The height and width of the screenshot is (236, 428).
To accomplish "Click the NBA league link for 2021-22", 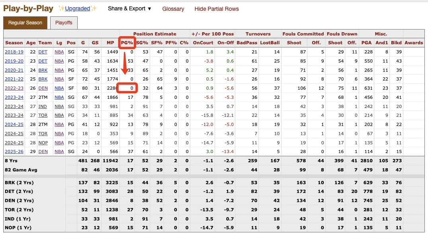I will [59, 79].
